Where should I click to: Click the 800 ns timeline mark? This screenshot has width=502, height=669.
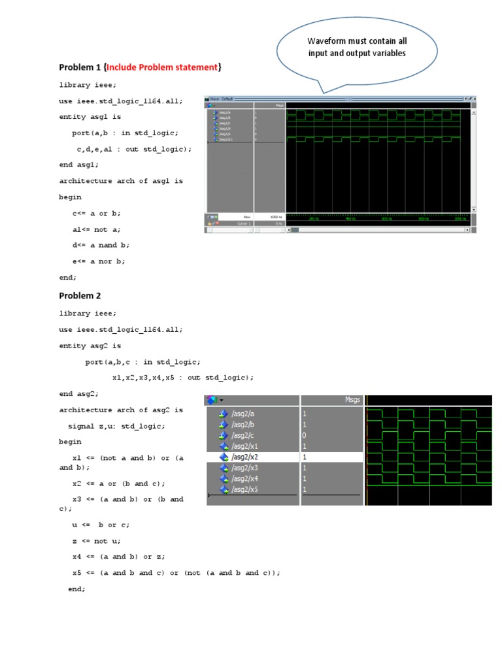coord(424,219)
